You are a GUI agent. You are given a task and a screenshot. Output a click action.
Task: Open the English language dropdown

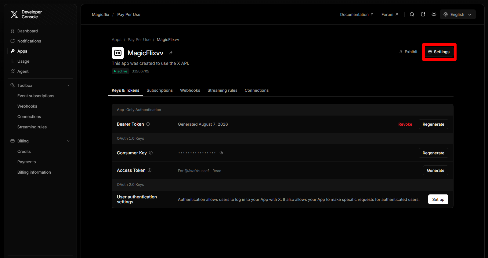click(x=458, y=14)
